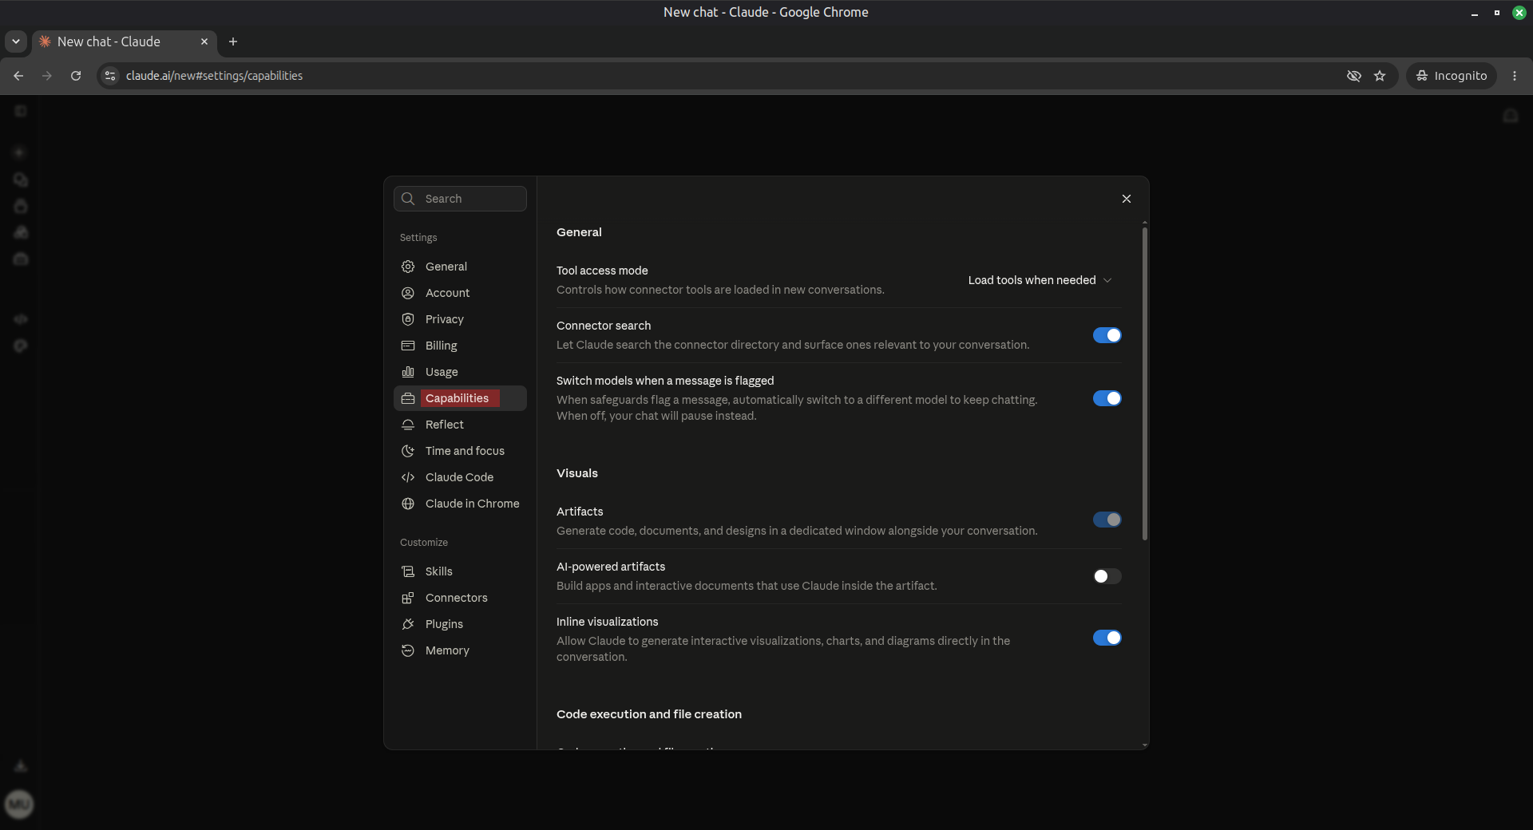Reload the page with refresh icon

[76, 76]
